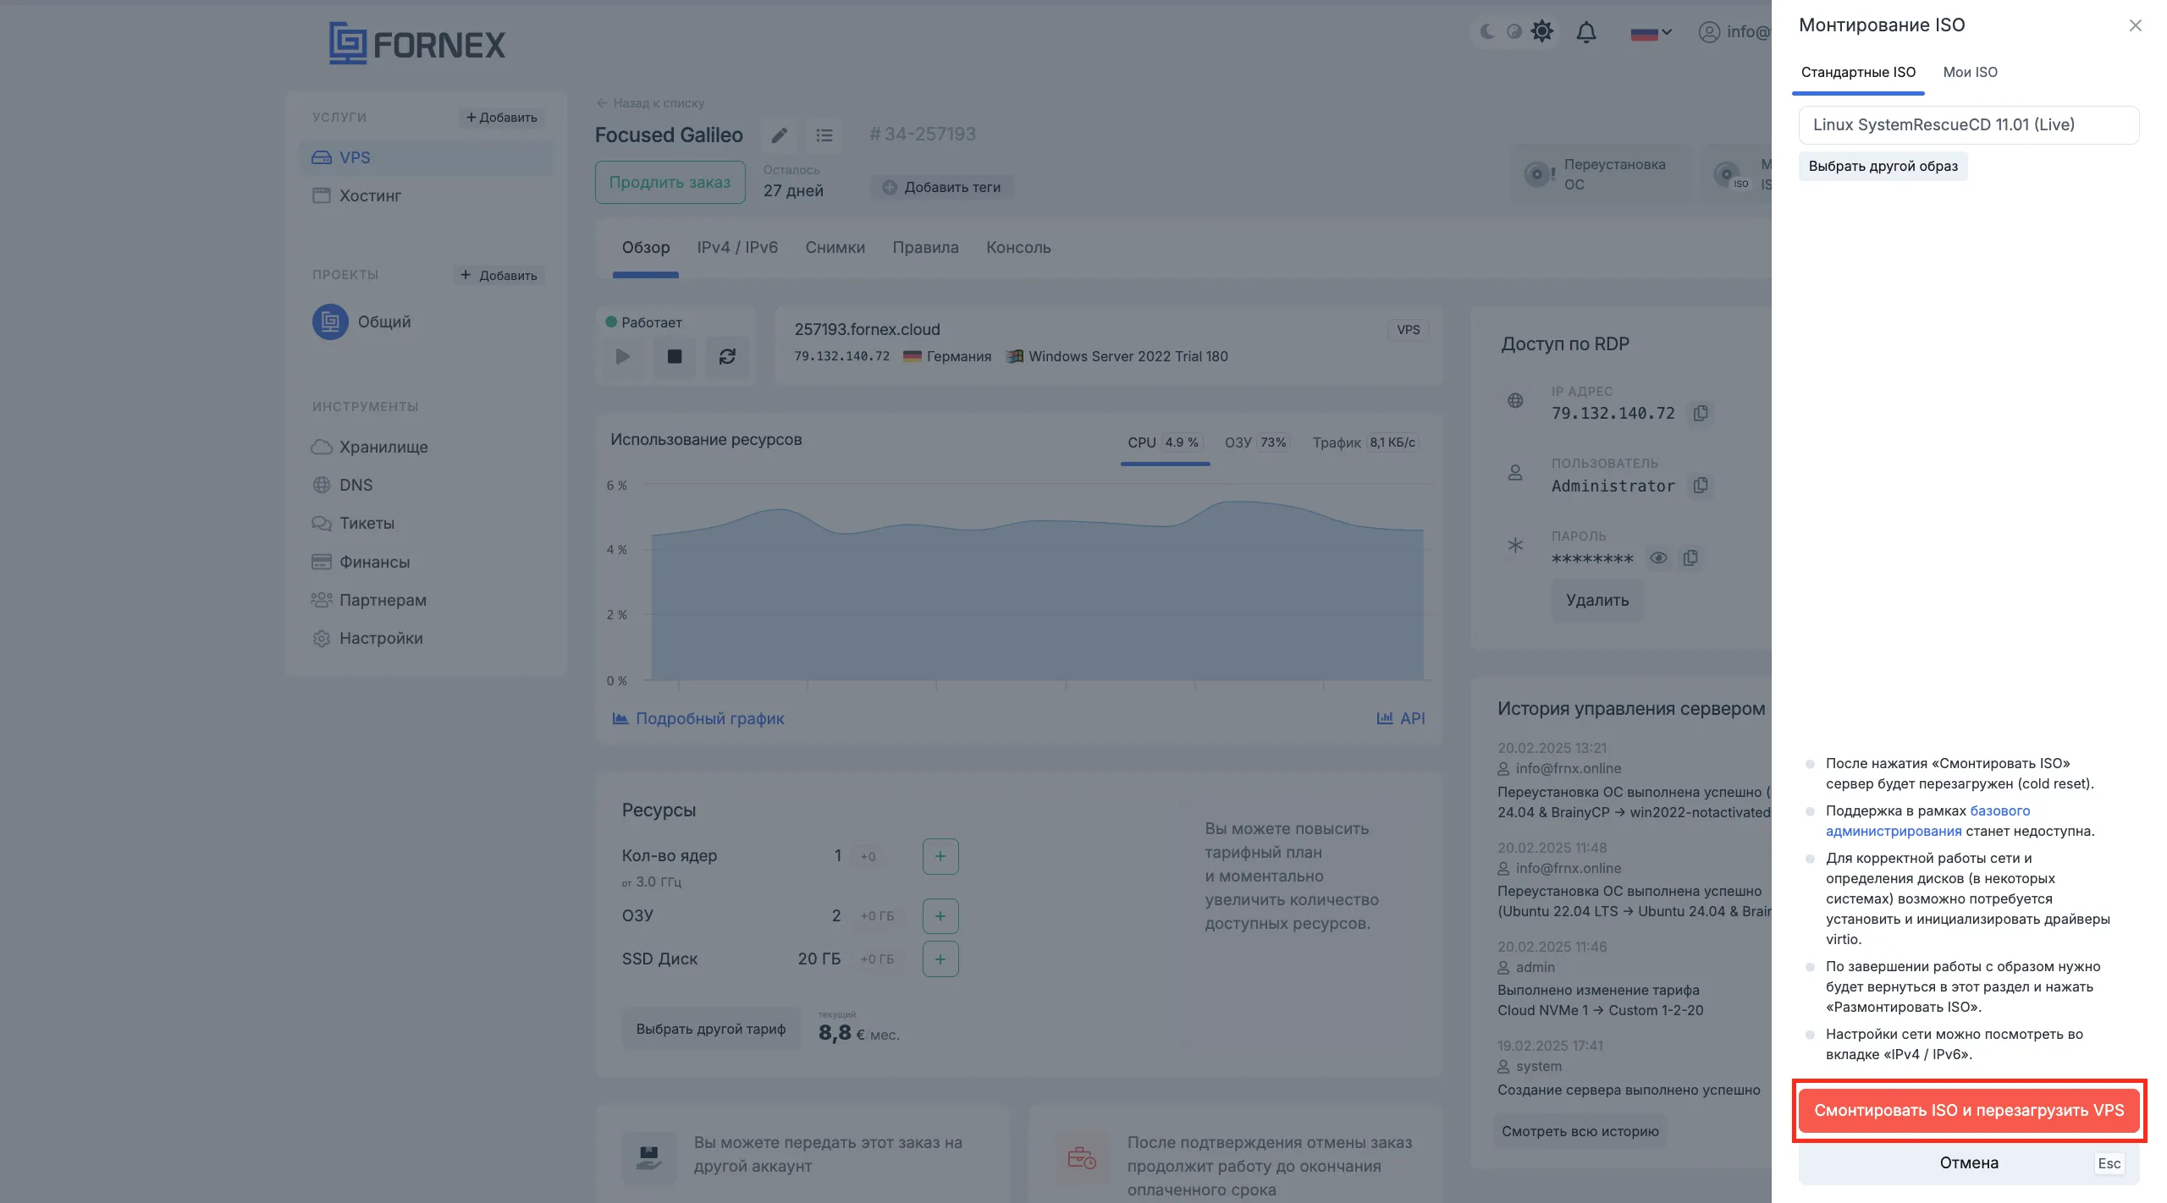Click the Linux SystemRescueCD image field
The width and height of the screenshot is (2167, 1203).
coord(1969,125)
